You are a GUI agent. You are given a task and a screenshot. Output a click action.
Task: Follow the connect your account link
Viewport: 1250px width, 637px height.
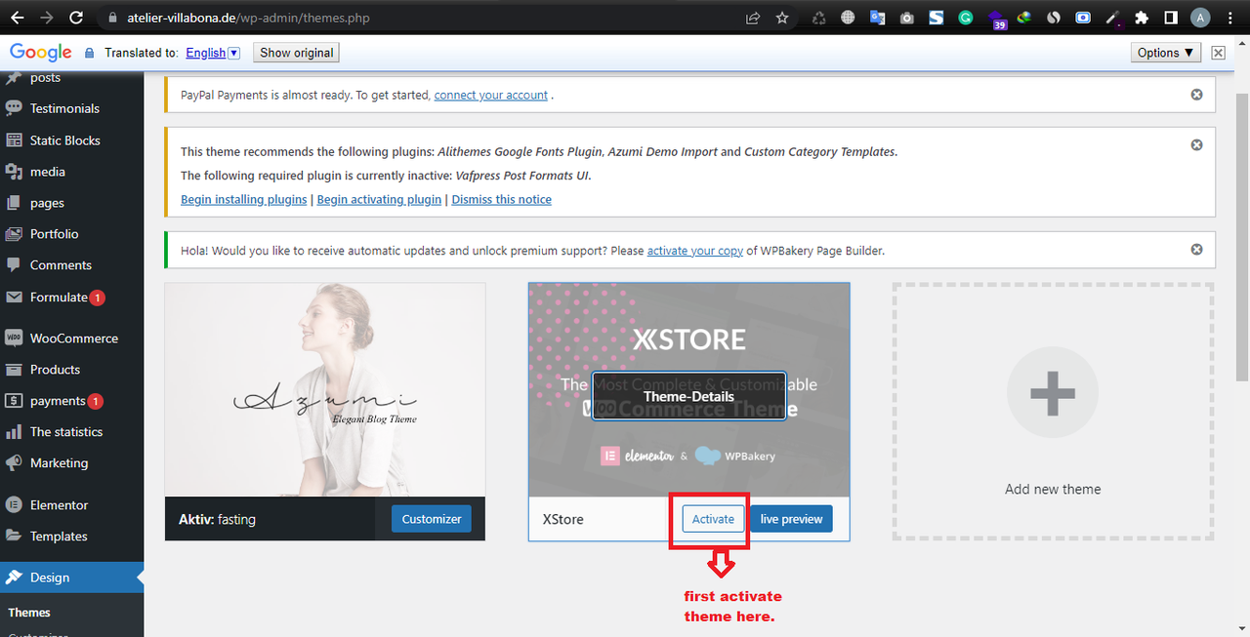point(490,95)
